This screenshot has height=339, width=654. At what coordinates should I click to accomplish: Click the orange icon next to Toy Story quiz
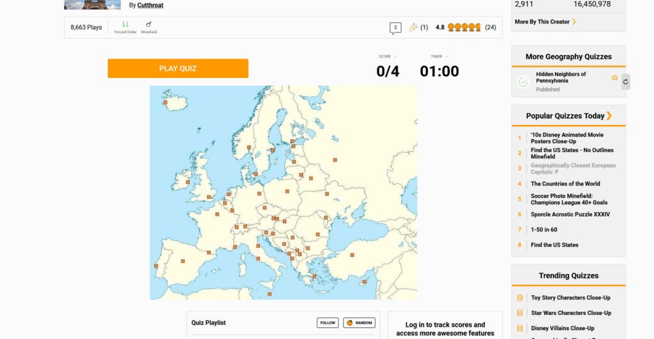click(x=519, y=298)
